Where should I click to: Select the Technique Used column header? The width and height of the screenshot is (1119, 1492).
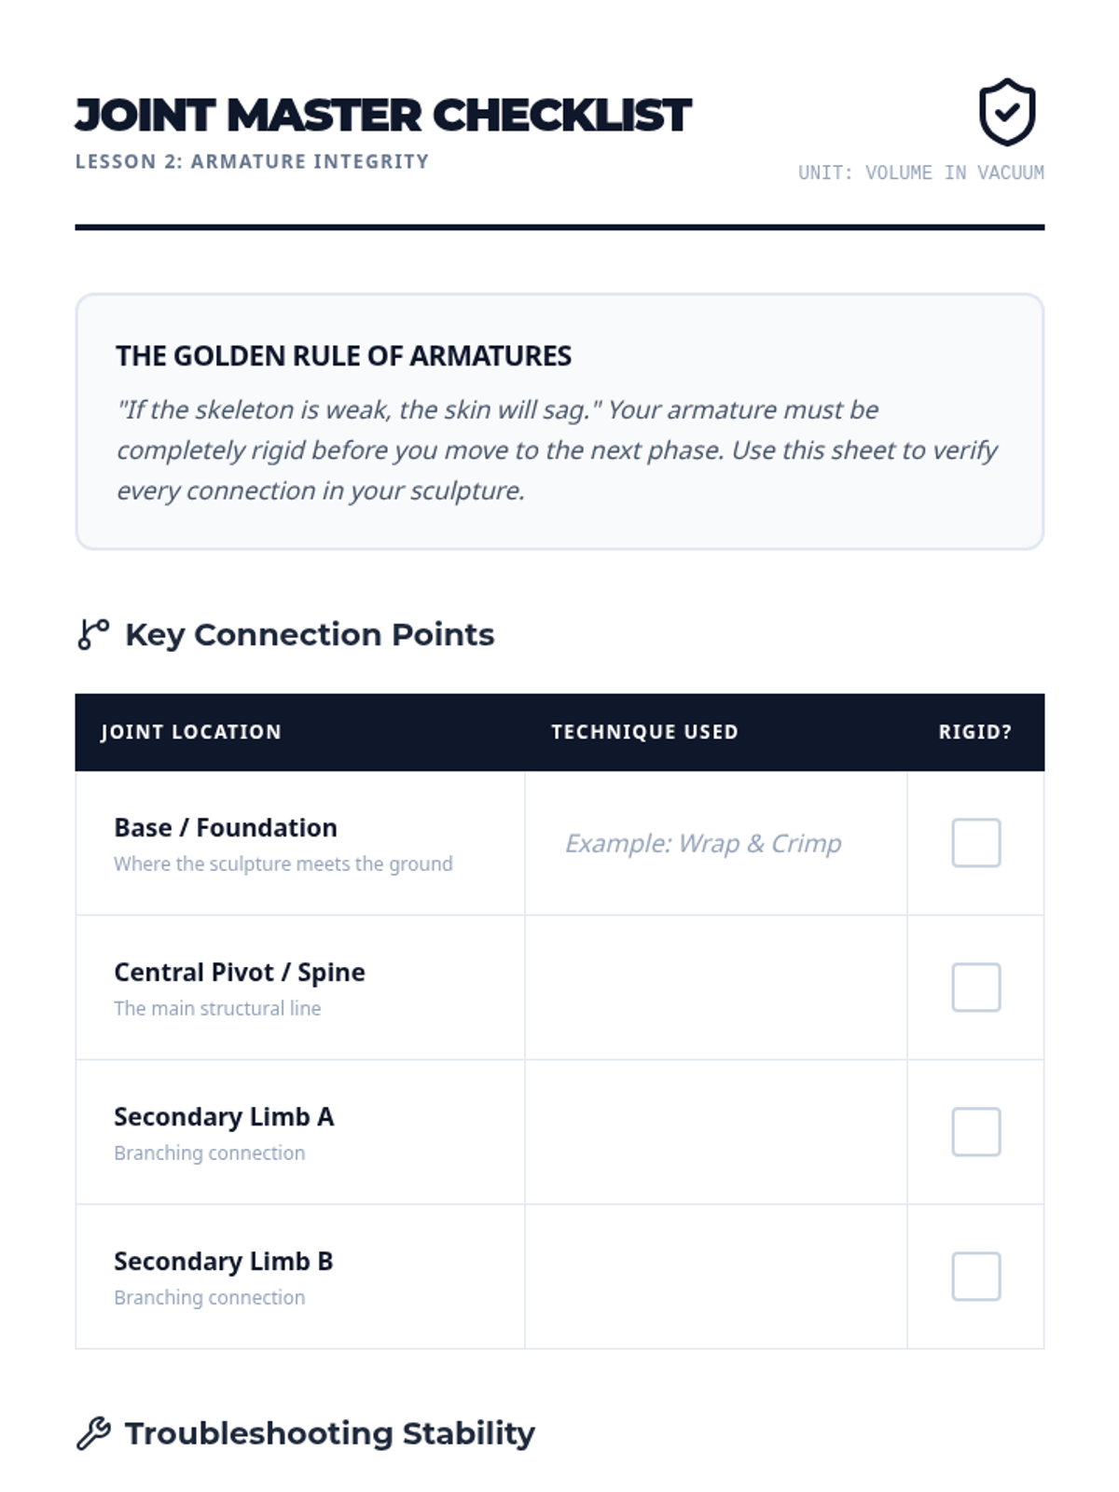(x=644, y=732)
